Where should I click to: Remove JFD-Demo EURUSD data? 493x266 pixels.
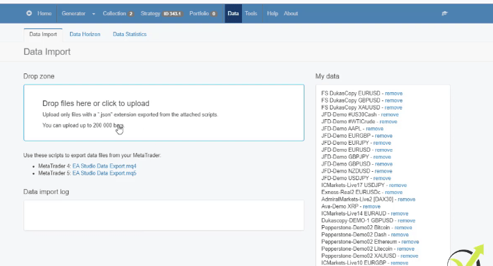pos(383,150)
